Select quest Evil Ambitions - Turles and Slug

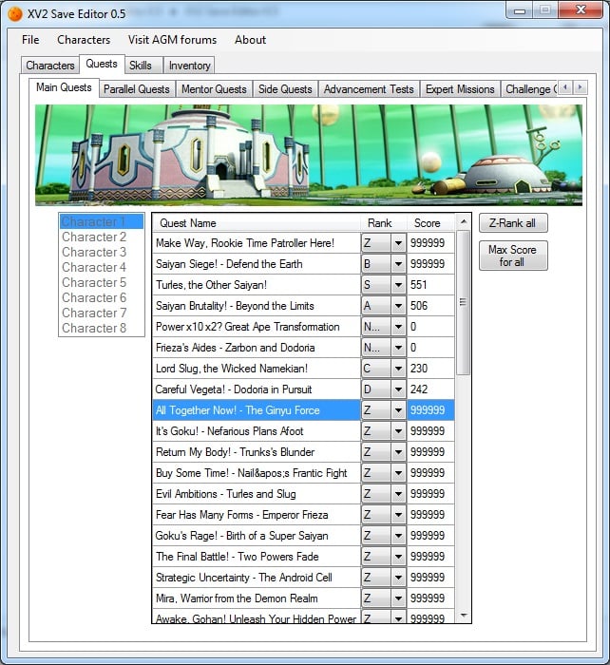[257, 494]
